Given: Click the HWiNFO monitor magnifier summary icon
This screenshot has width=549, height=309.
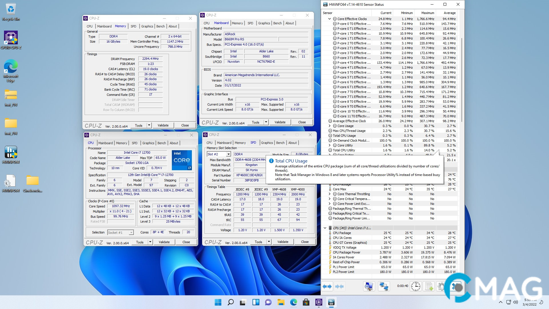Looking at the screenshot, I should [x=369, y=286].
